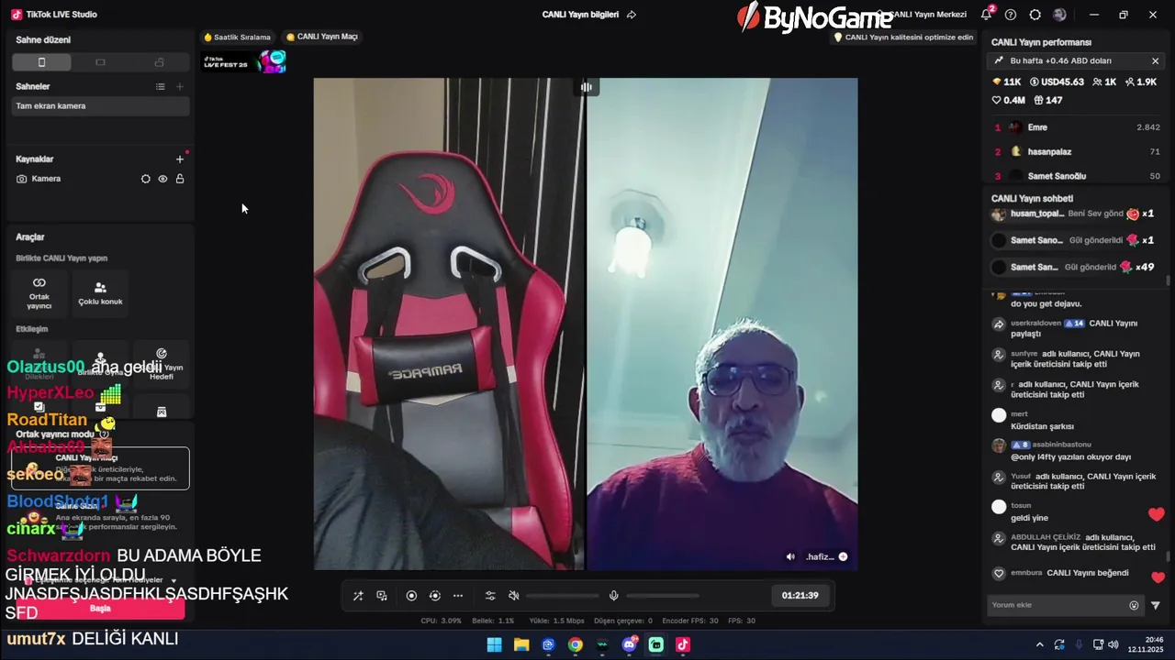Follow .hafiz guest with plus icon

[x=843, y=556]
